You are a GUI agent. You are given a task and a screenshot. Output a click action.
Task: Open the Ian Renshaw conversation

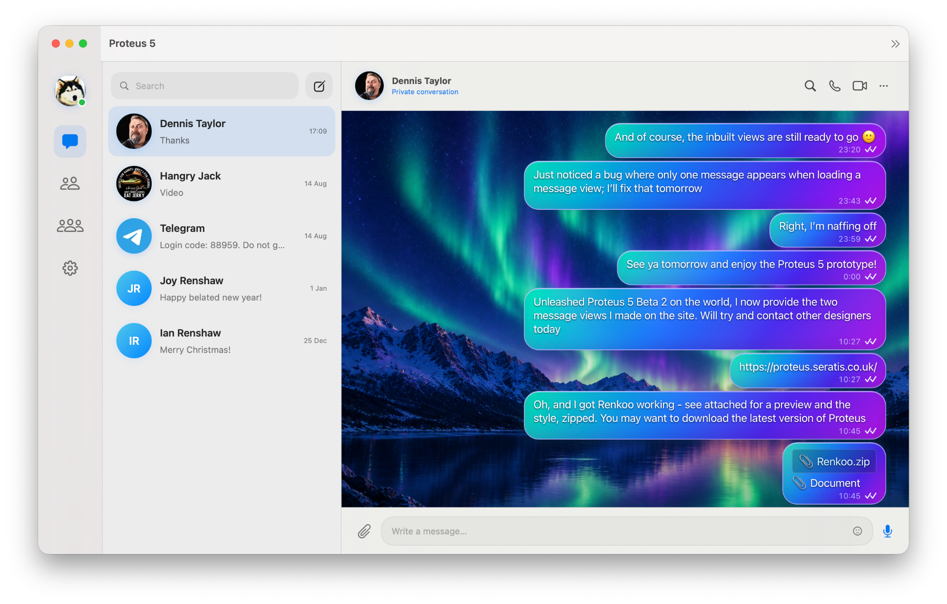pos(221,341)
